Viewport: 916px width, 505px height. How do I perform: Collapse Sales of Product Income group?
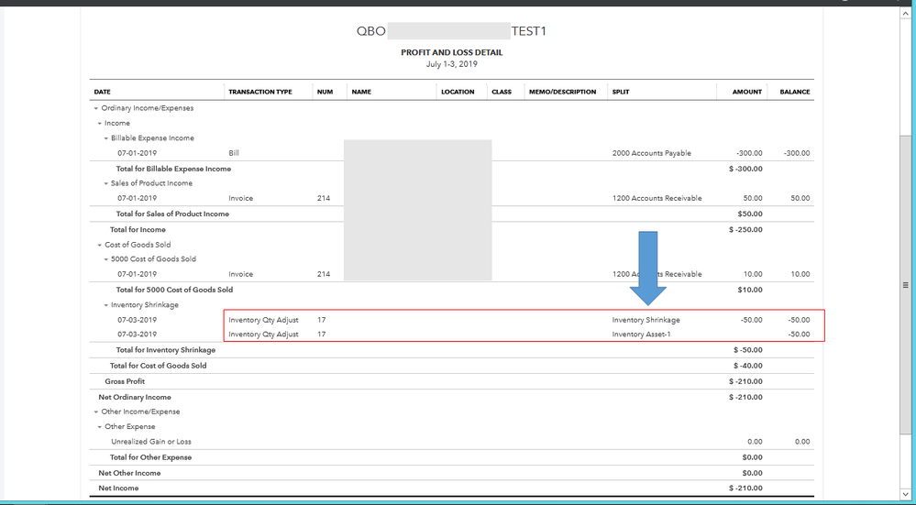click(105, 183)
